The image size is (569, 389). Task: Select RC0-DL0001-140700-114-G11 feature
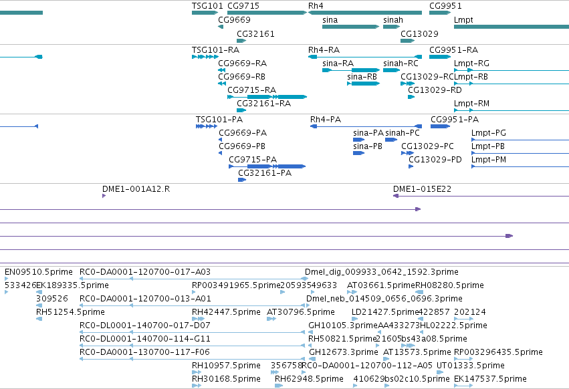(192, 346)
